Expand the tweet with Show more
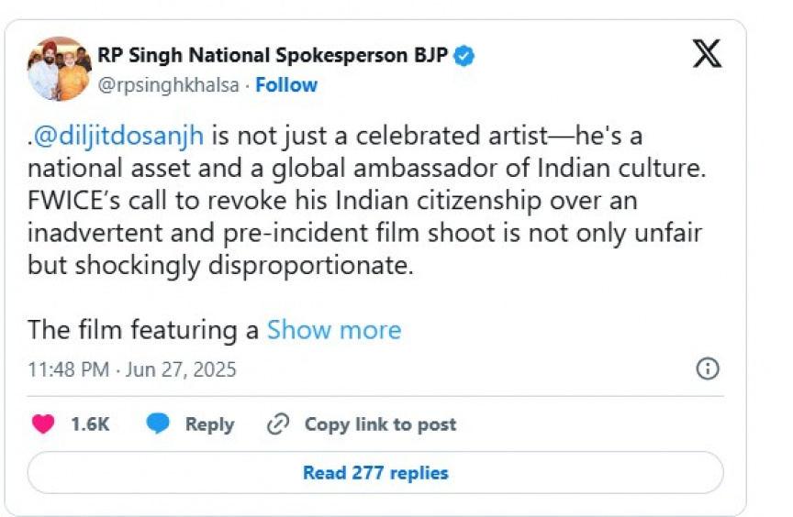Viewport: 793px width, 517px height. coord(334,330)
